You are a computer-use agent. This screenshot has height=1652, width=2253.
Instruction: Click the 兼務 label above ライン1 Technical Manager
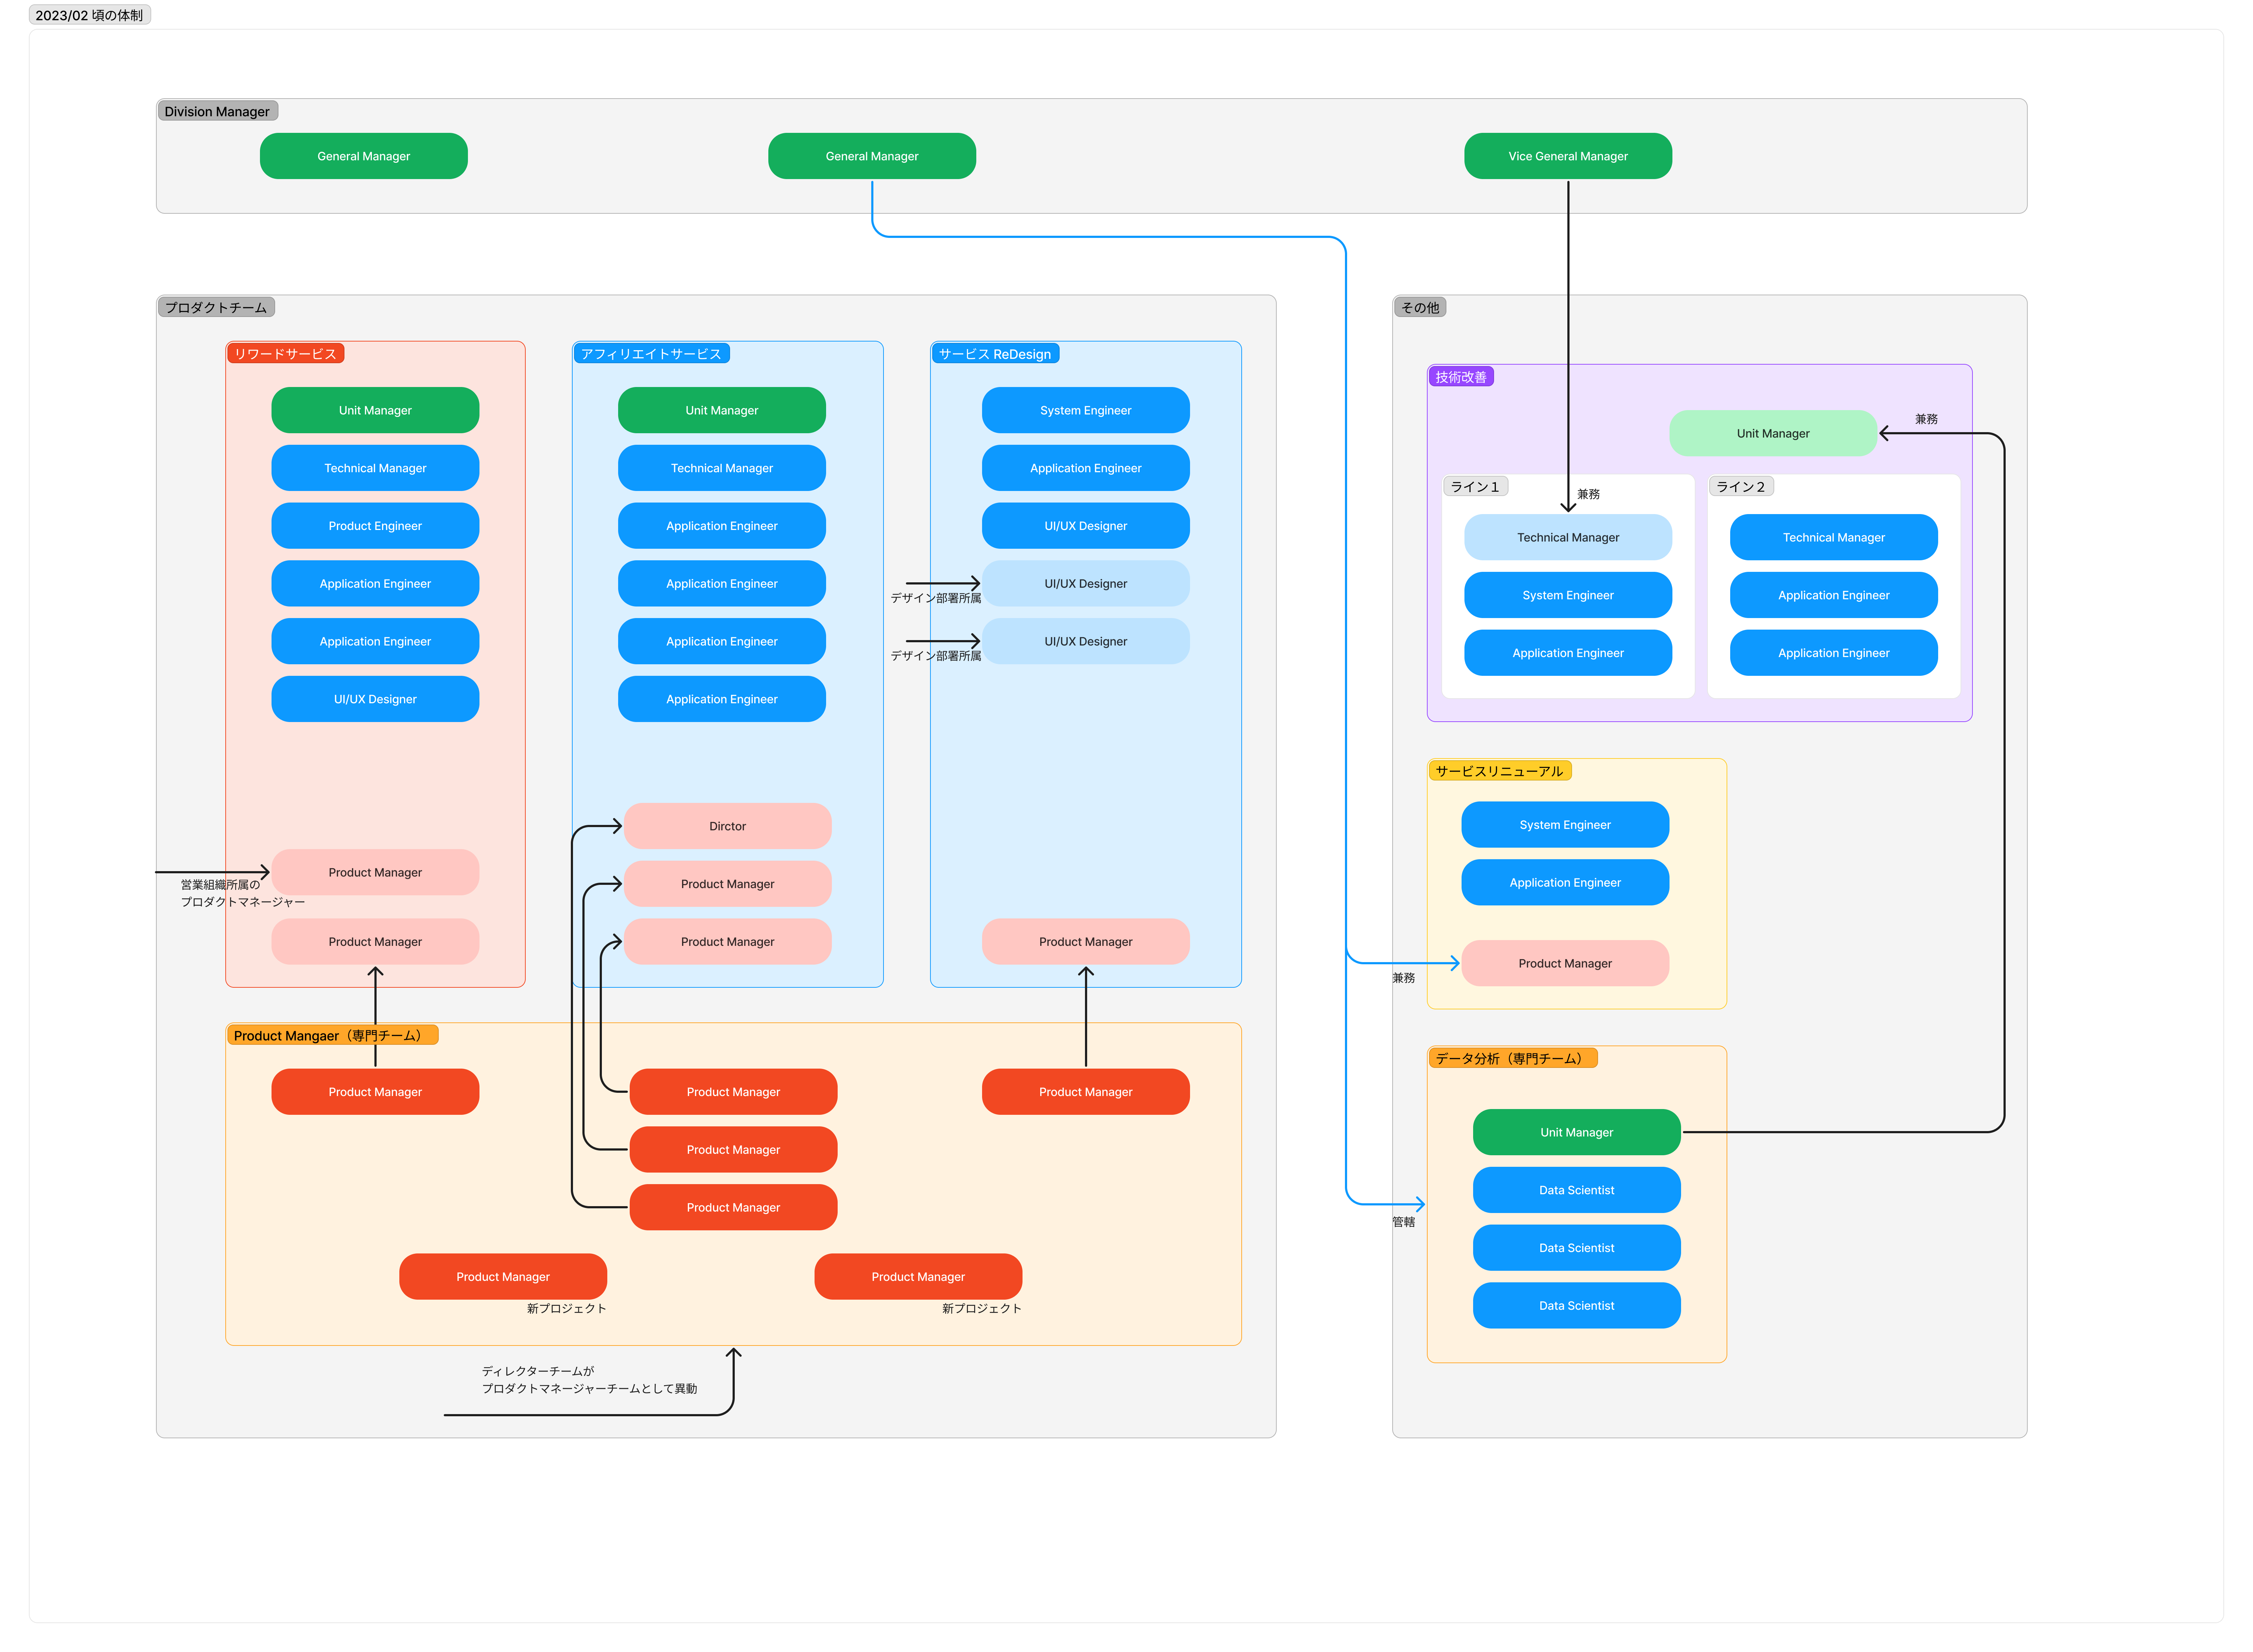[x=1588, y=494]
